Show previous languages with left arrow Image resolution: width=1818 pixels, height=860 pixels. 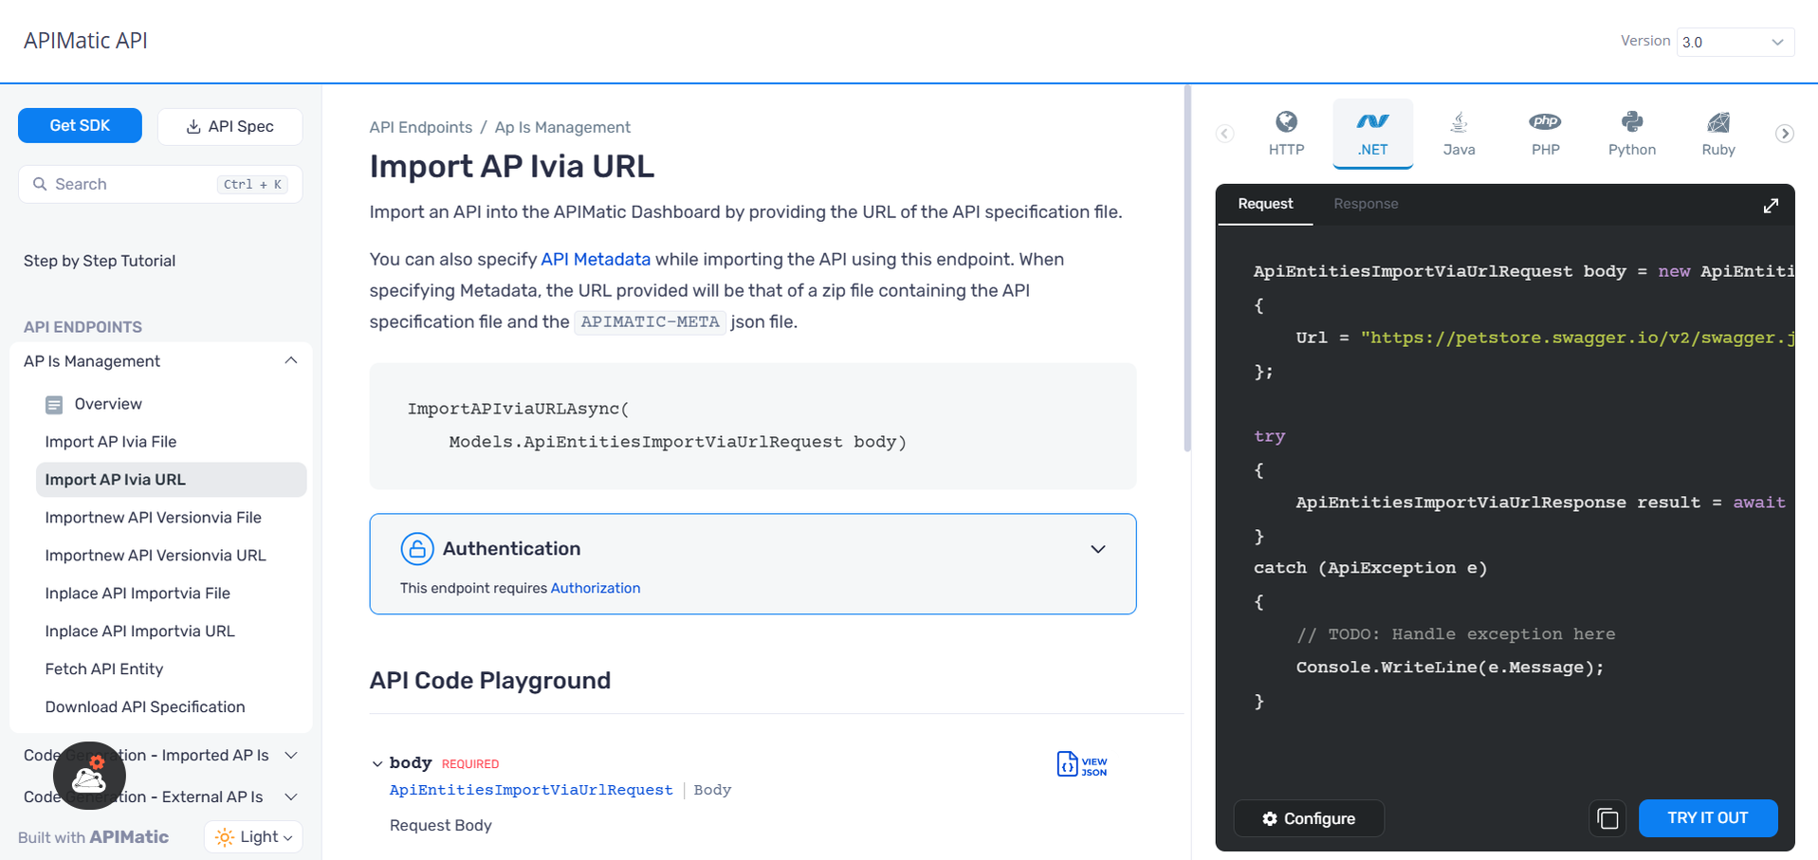click(1225, 134)
